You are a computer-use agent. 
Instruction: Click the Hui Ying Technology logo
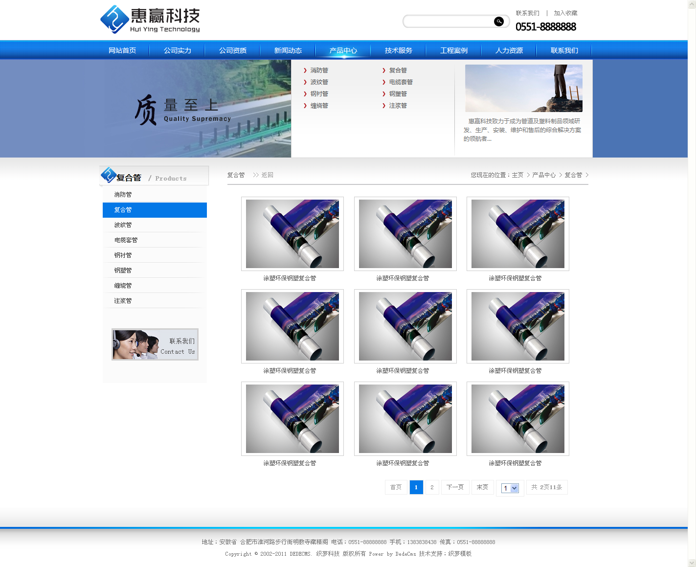tap(150, 20)
